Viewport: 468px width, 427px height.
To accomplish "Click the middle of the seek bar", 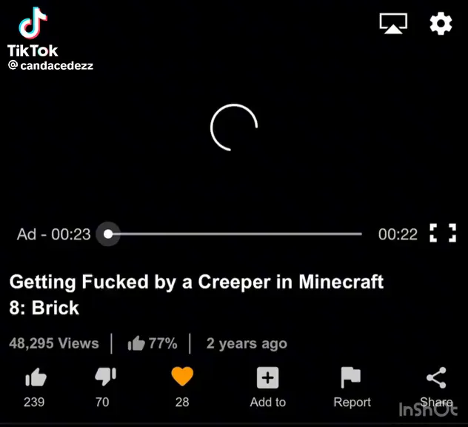I will coord(235,234).
